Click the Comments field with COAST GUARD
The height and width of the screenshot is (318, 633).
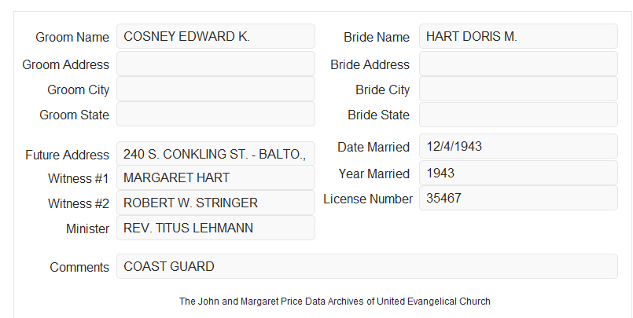coord(367,266)
